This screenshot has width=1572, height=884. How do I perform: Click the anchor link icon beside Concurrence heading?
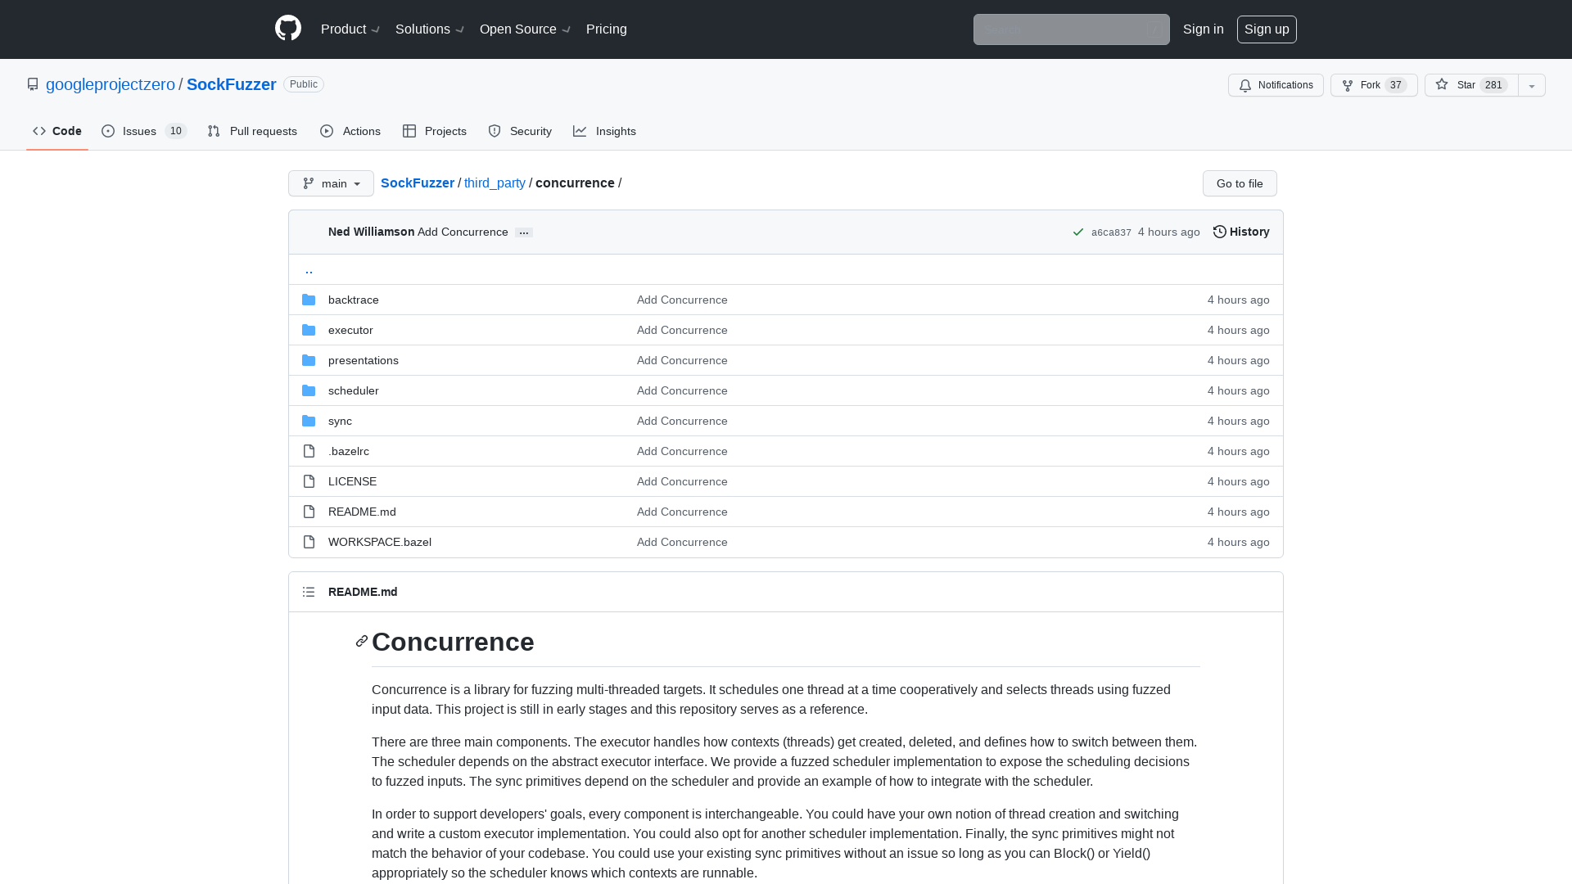[x=360, y=642]
